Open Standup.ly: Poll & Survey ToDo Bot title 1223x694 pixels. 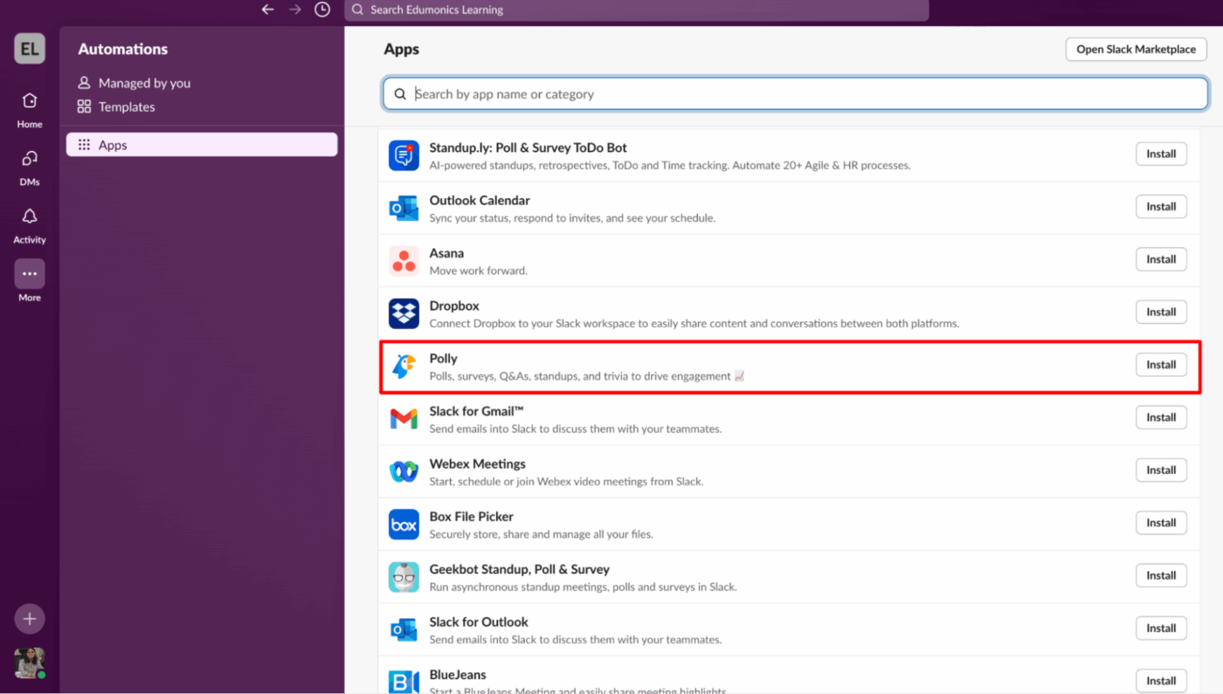point(528,148)
